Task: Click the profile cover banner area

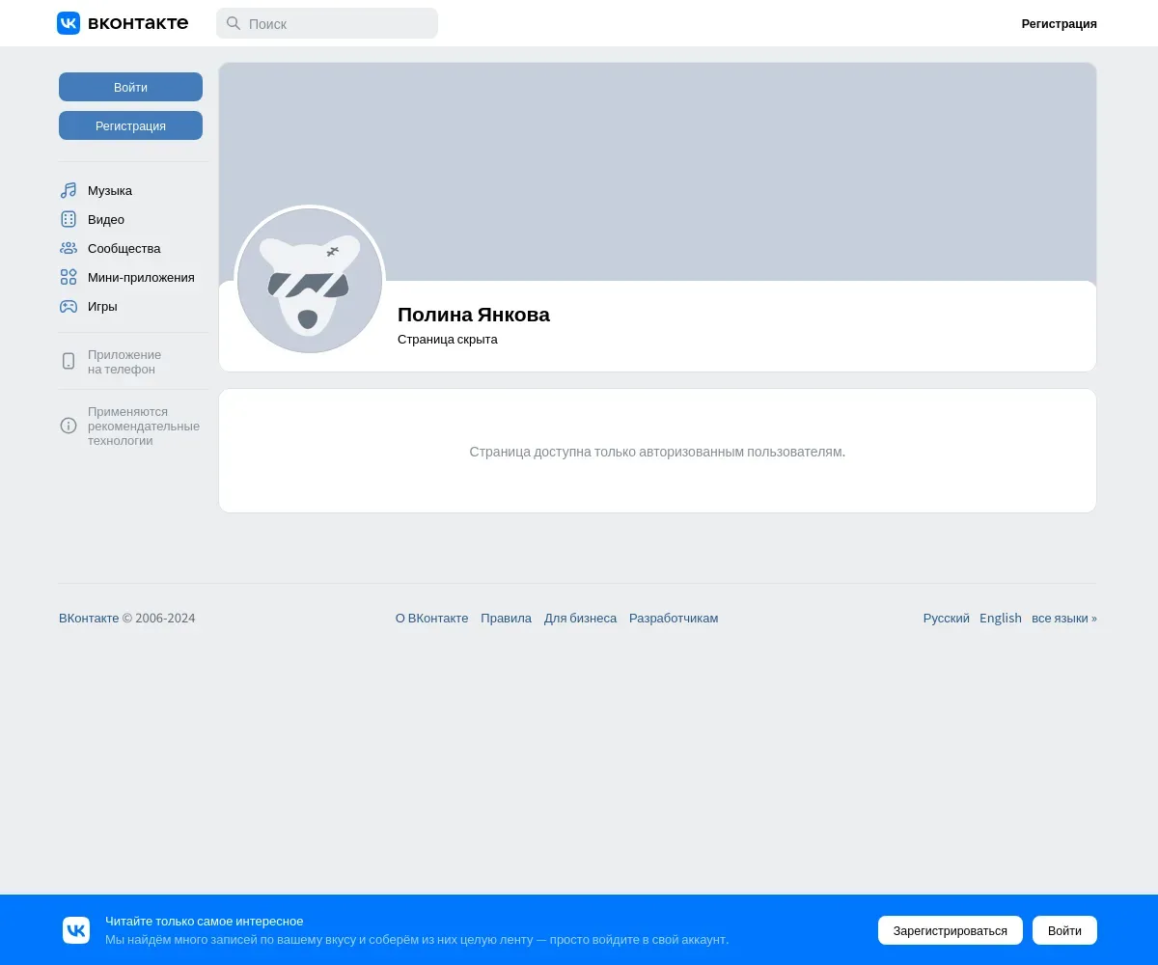Action: (x=657, y=172)
